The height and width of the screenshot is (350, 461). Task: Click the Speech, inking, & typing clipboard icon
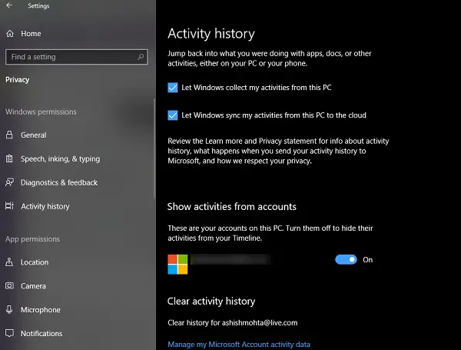click(x=9, y=158)
